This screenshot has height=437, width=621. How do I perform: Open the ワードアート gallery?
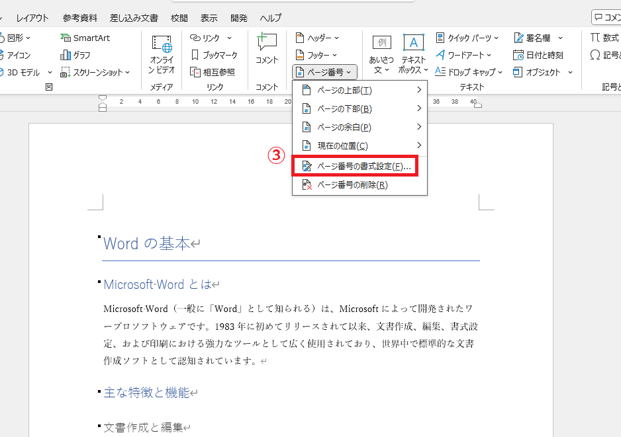(x=463, y=55)
